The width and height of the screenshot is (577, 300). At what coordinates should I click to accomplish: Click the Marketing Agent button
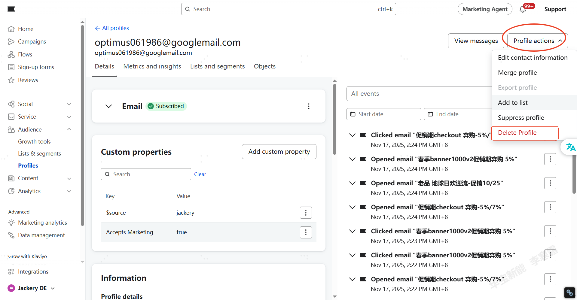(485, 9)
